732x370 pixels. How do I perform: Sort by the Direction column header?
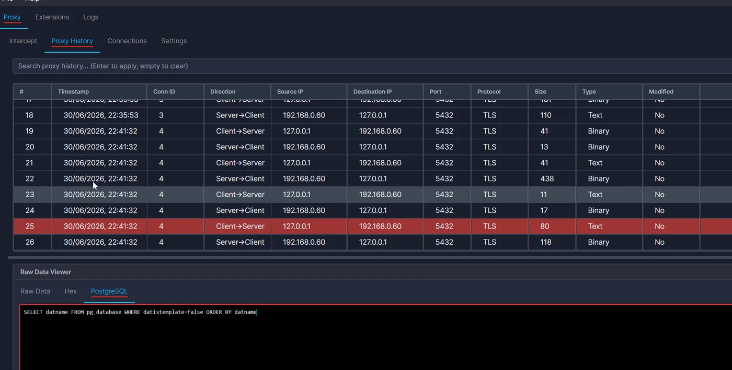coord(237,91)
